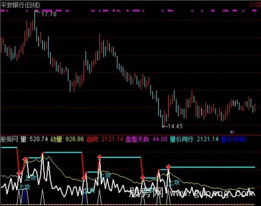Click the red split-panel square icon at top right
The height and width of the screenshot is (206, 261).
(x=258, y=5)
